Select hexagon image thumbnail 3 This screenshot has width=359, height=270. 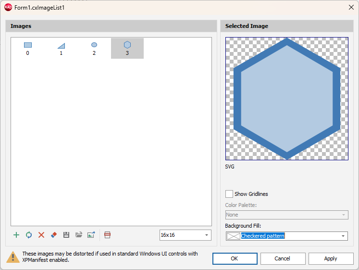(127, 48)
